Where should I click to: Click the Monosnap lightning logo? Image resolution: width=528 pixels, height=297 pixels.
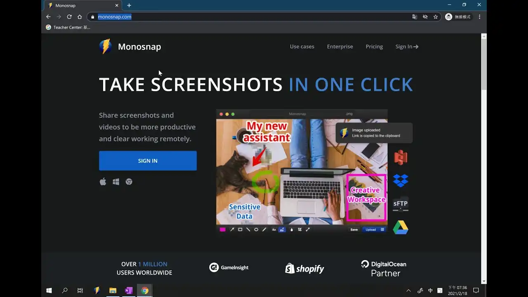(x=105, y=47)
